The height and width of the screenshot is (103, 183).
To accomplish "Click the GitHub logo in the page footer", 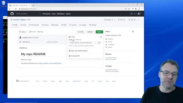I will point(17,81).
